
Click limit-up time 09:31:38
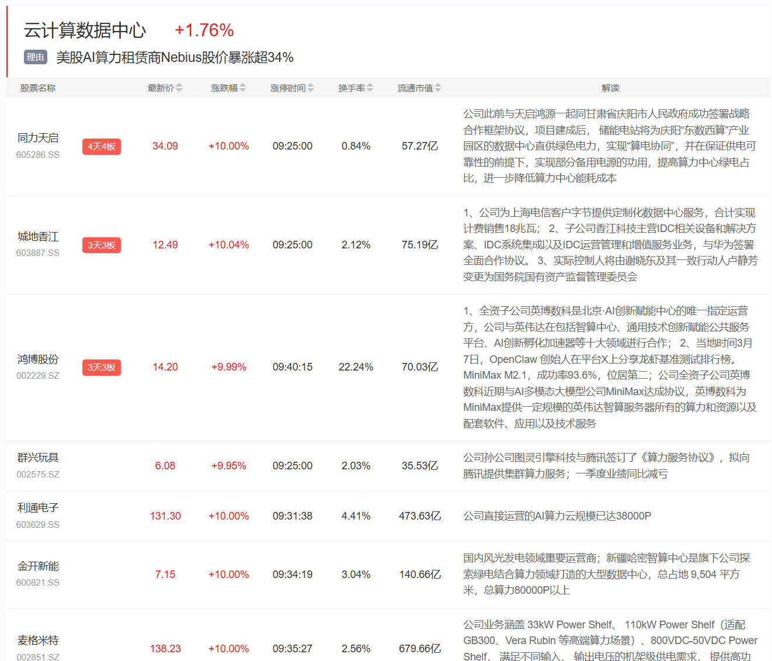(293, 516)
